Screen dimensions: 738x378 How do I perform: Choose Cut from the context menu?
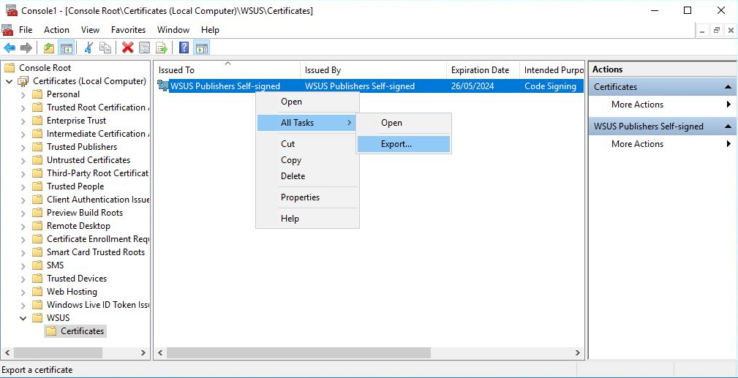coord(307,144)
